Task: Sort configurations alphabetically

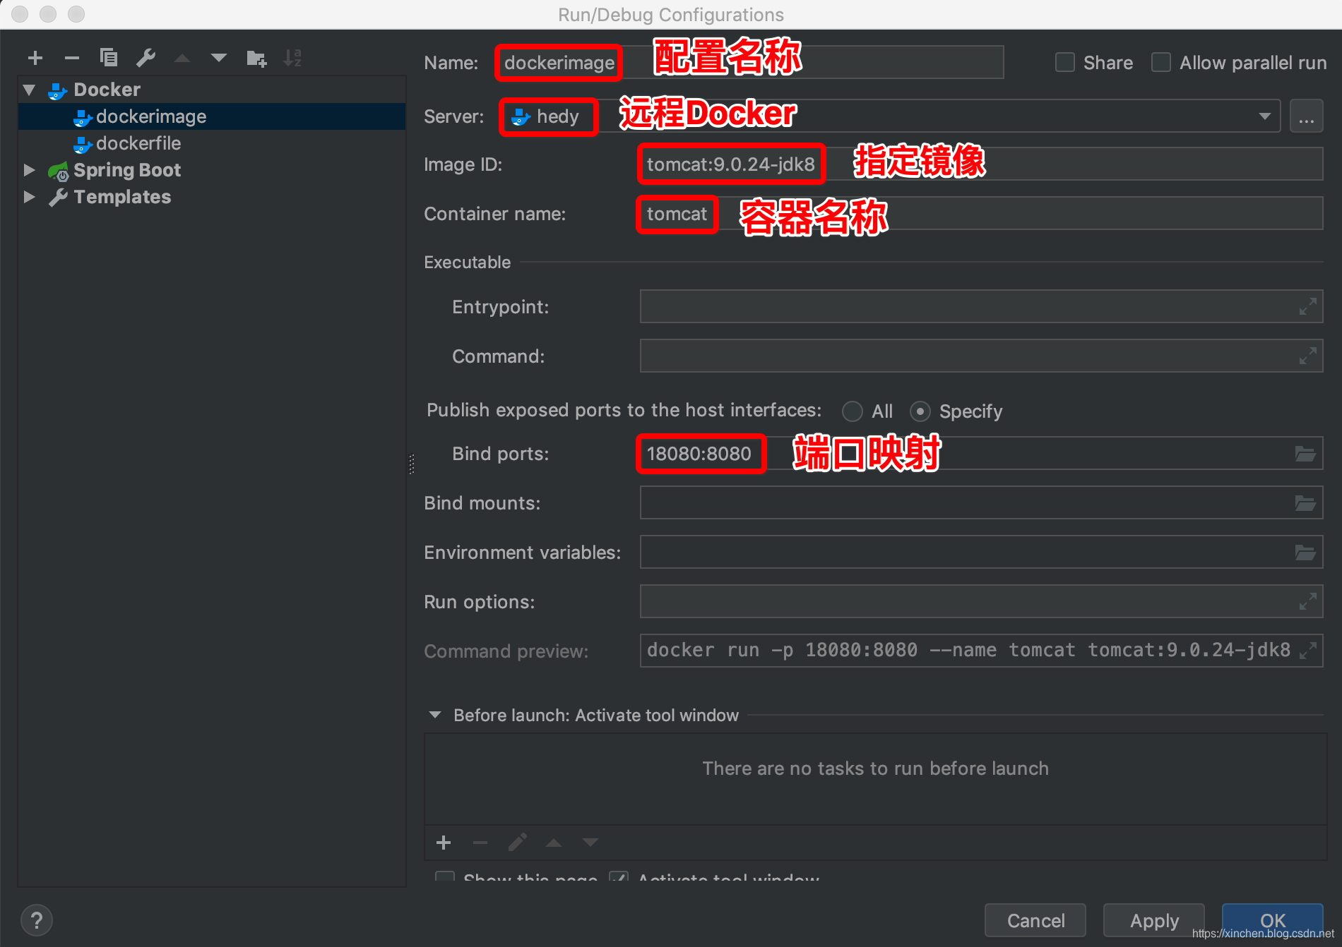Action: (292, 58)
